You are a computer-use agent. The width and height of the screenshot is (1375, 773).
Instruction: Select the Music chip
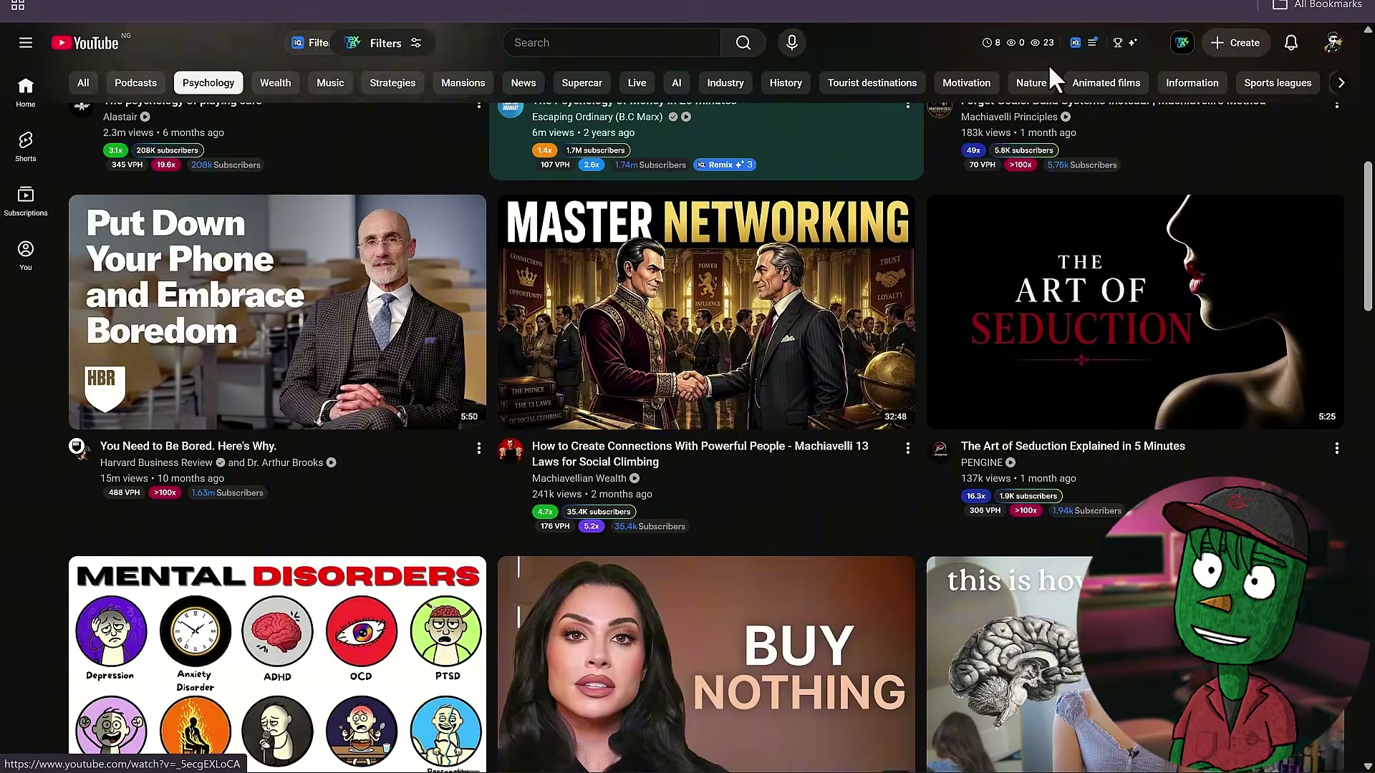click(330, 83)
